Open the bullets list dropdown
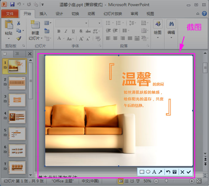209x186 pixels. (113, 23)
